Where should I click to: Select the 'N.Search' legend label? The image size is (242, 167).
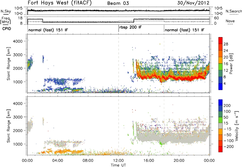(234, 11)
